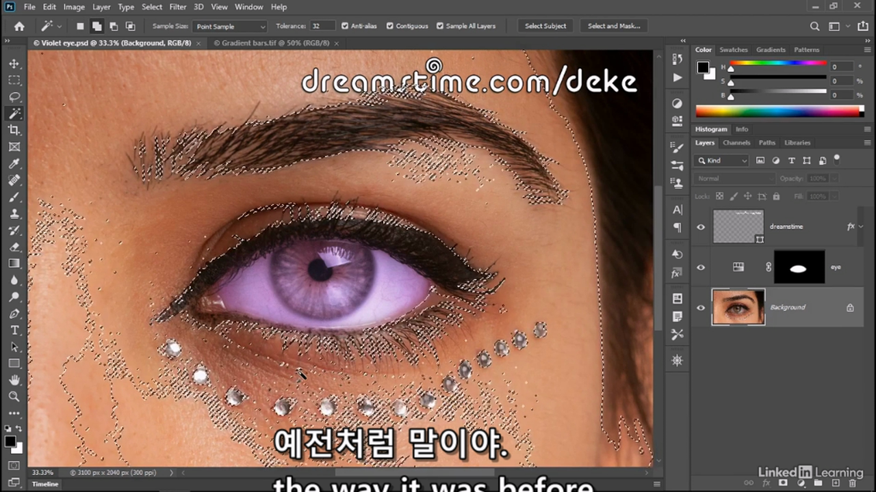Select the Path Selection tool

tap(14, 346)
